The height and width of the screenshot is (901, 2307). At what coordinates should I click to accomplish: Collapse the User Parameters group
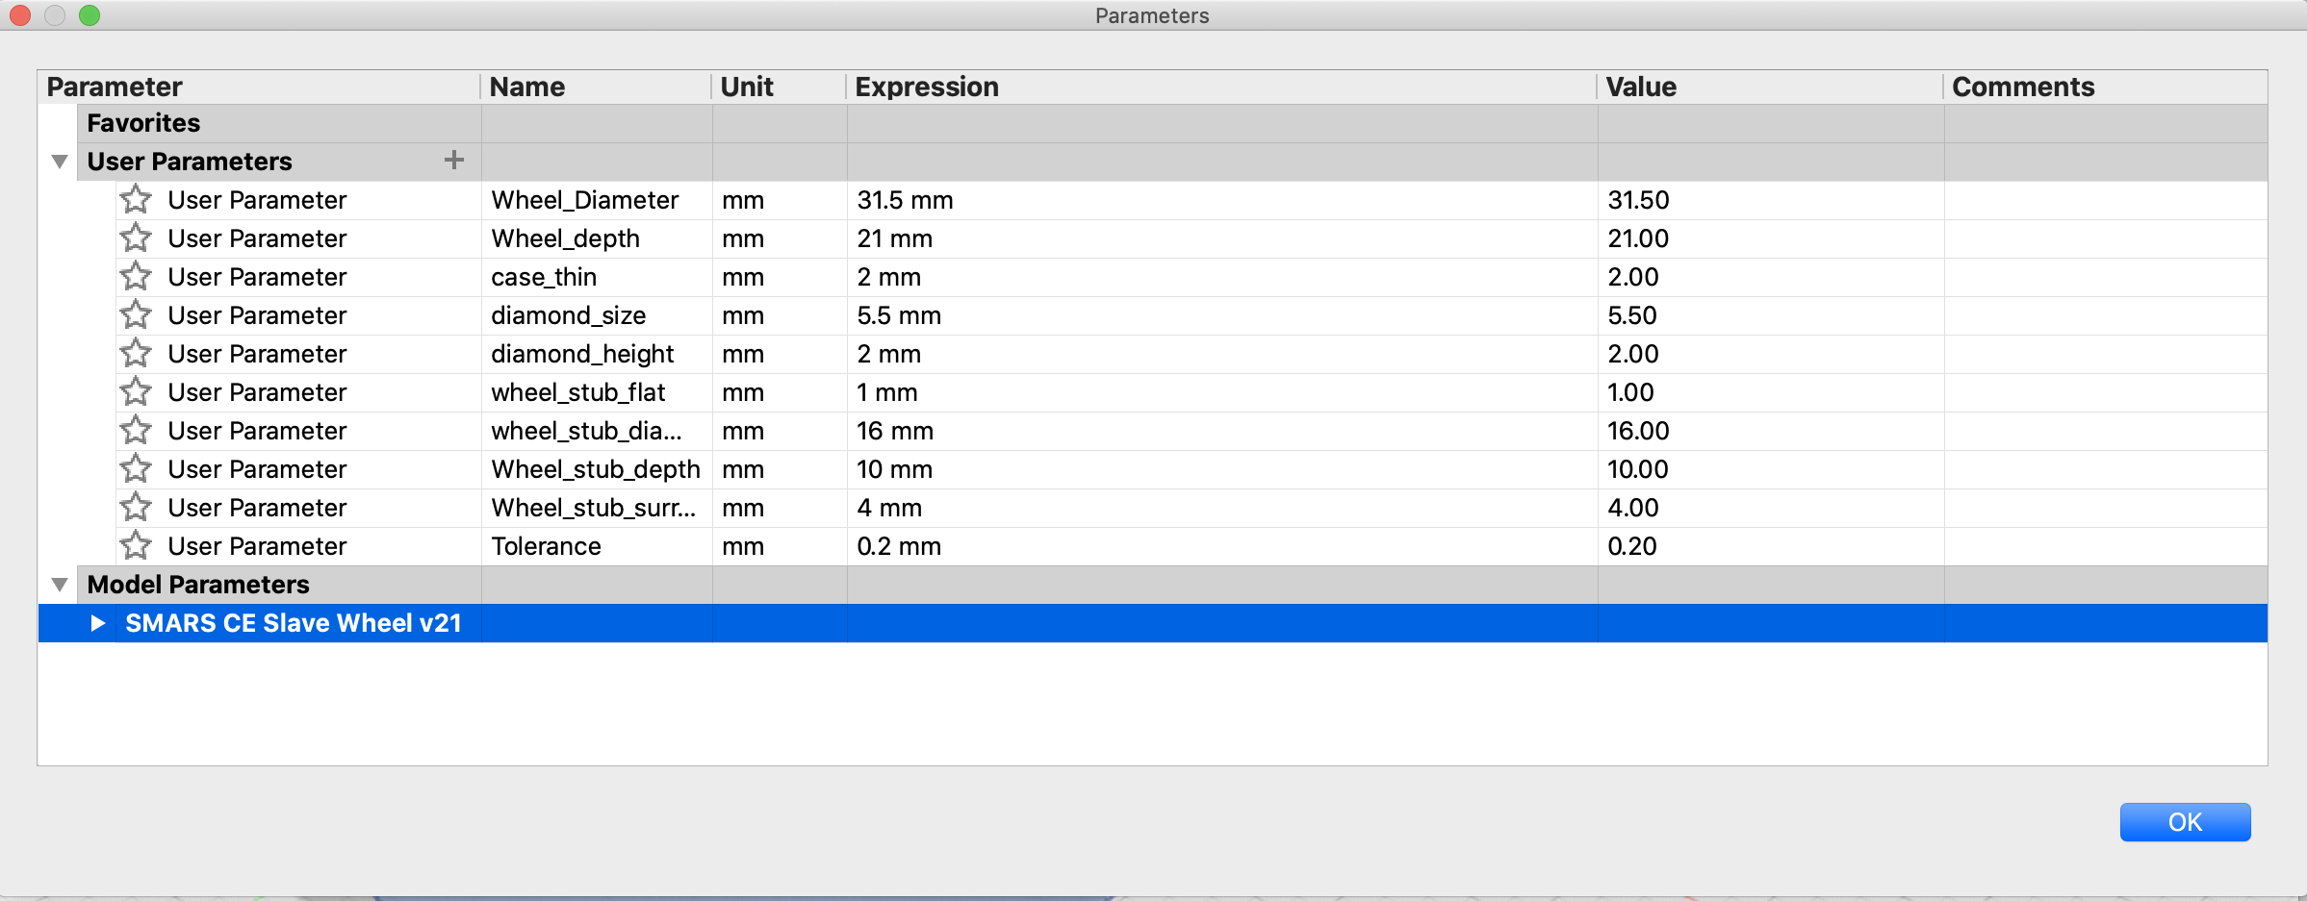[60, 162]
